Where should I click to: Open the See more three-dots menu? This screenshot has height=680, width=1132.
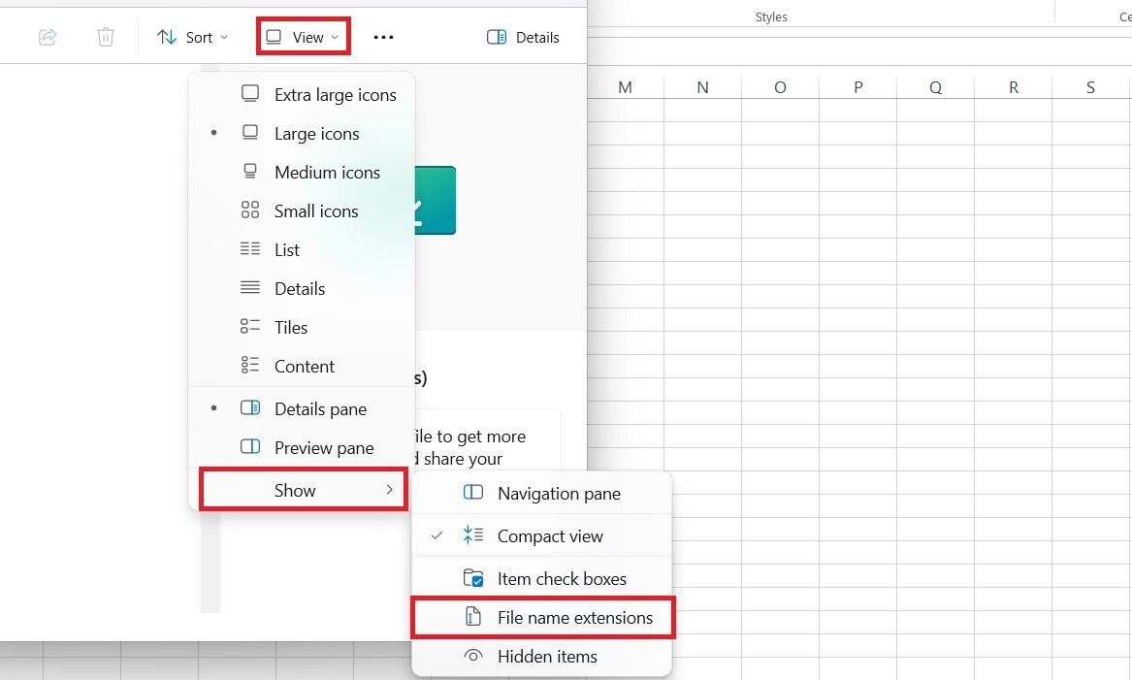(x=383, y=37)
